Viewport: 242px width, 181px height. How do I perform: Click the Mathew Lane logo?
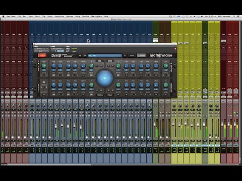[x=161, y=55]
